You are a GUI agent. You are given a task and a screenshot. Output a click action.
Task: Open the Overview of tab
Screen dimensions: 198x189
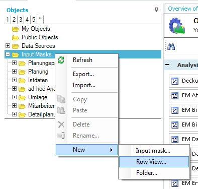[x=182, y=9]
